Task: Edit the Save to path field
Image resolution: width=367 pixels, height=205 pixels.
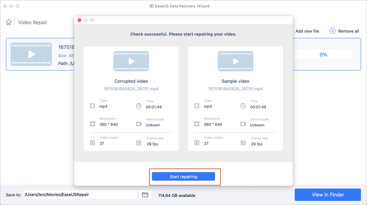Action: pyautogui.click(x=80, y=195)
